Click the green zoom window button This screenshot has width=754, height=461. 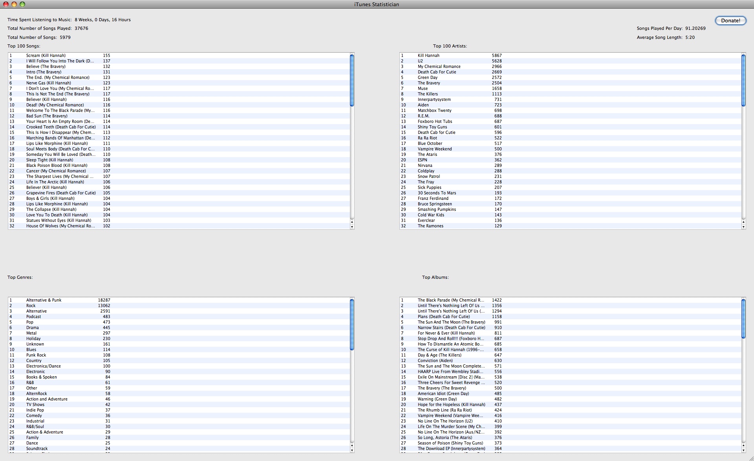pyautogui.click(x=22, y=4)
